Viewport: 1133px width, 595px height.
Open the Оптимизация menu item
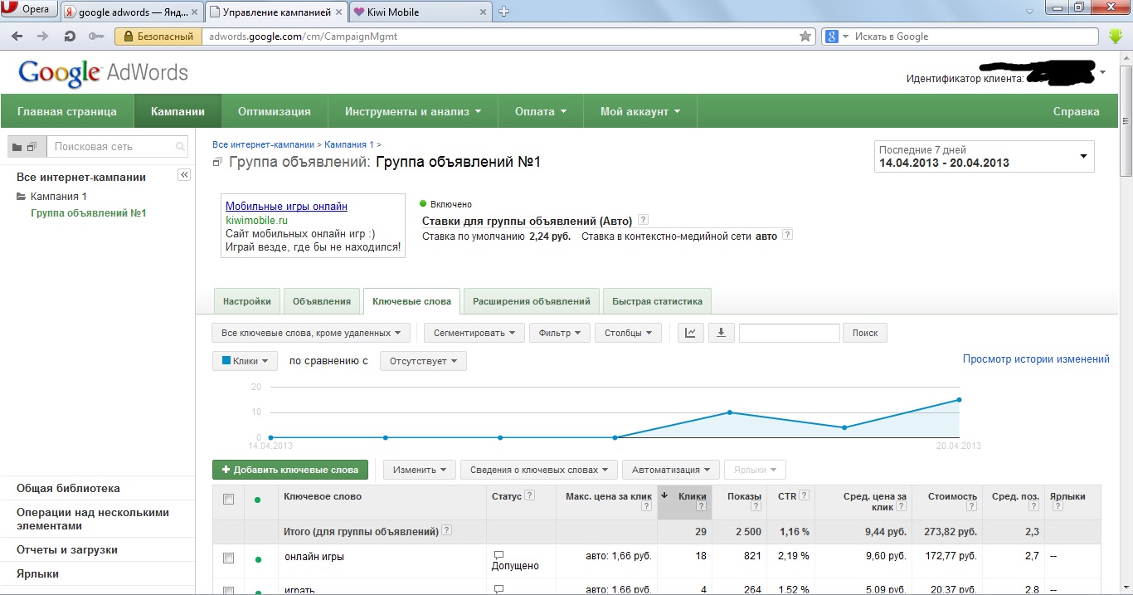click(274, 111)
